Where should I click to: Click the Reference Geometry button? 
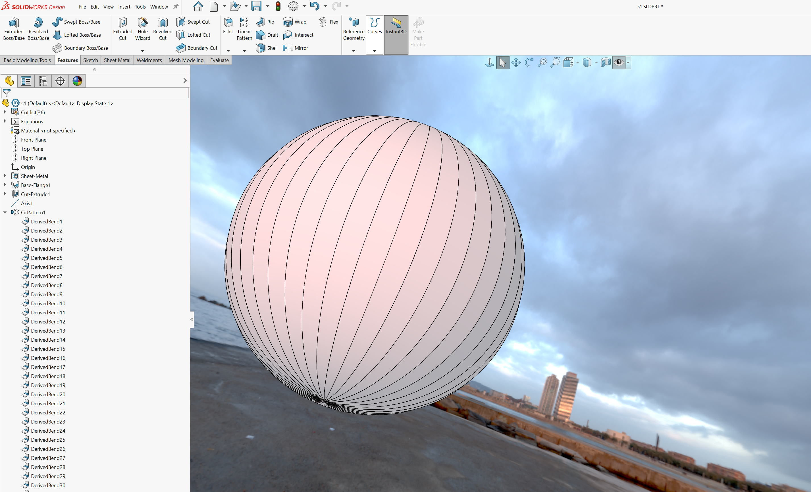pyautogui.click(x=354, y=29)
